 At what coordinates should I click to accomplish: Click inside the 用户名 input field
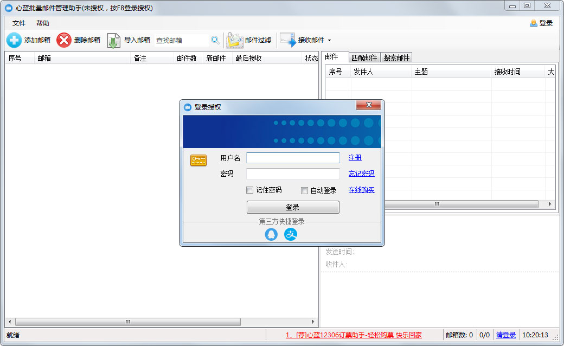(293, 157)
